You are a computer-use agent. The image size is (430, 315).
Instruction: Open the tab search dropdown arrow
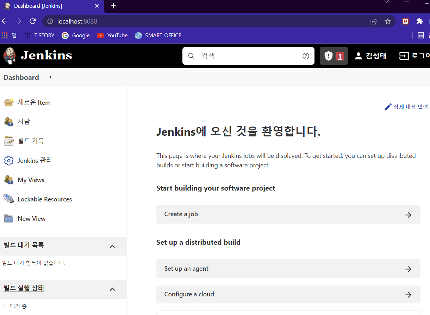(387, 1)
